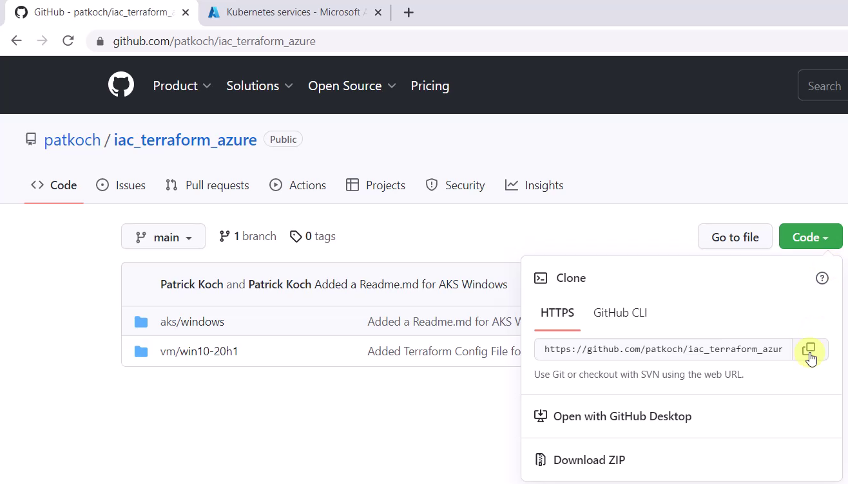
Task: Switch to the Kubernetes services browser tab
Action: pos(294,12)
